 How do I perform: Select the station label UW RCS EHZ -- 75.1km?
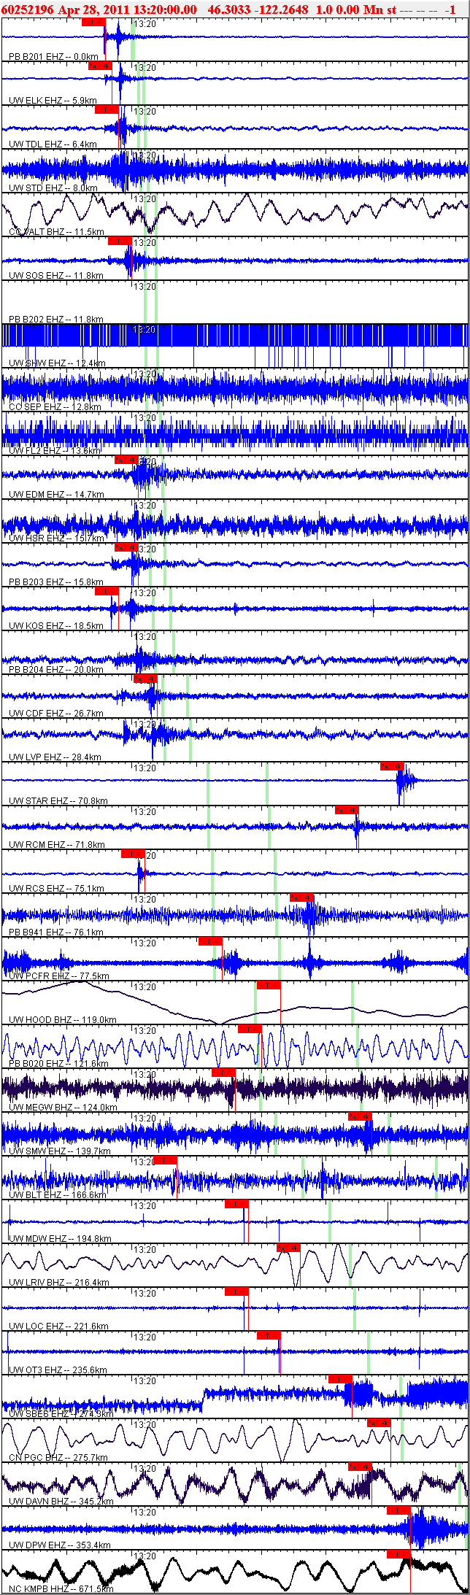56,889
